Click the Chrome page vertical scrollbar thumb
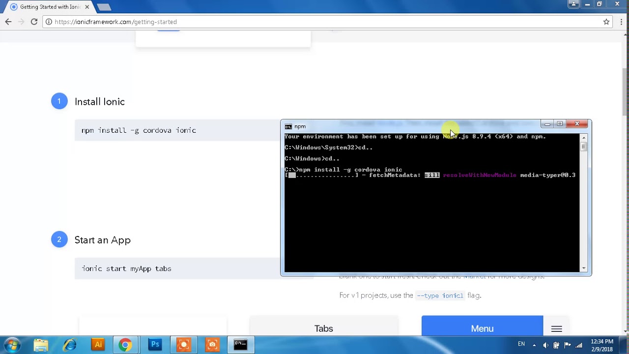Viewport: 629px width, 354px height. 625,91
